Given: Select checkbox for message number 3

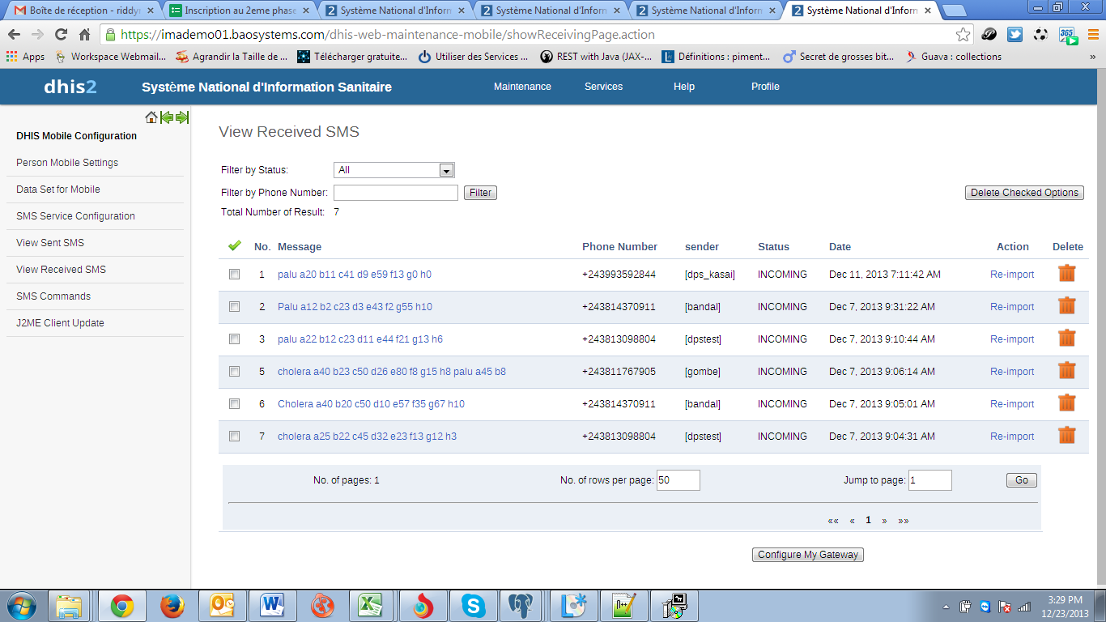Looking at the screenshot, I should pyautogui.click(x=235, y=339).
